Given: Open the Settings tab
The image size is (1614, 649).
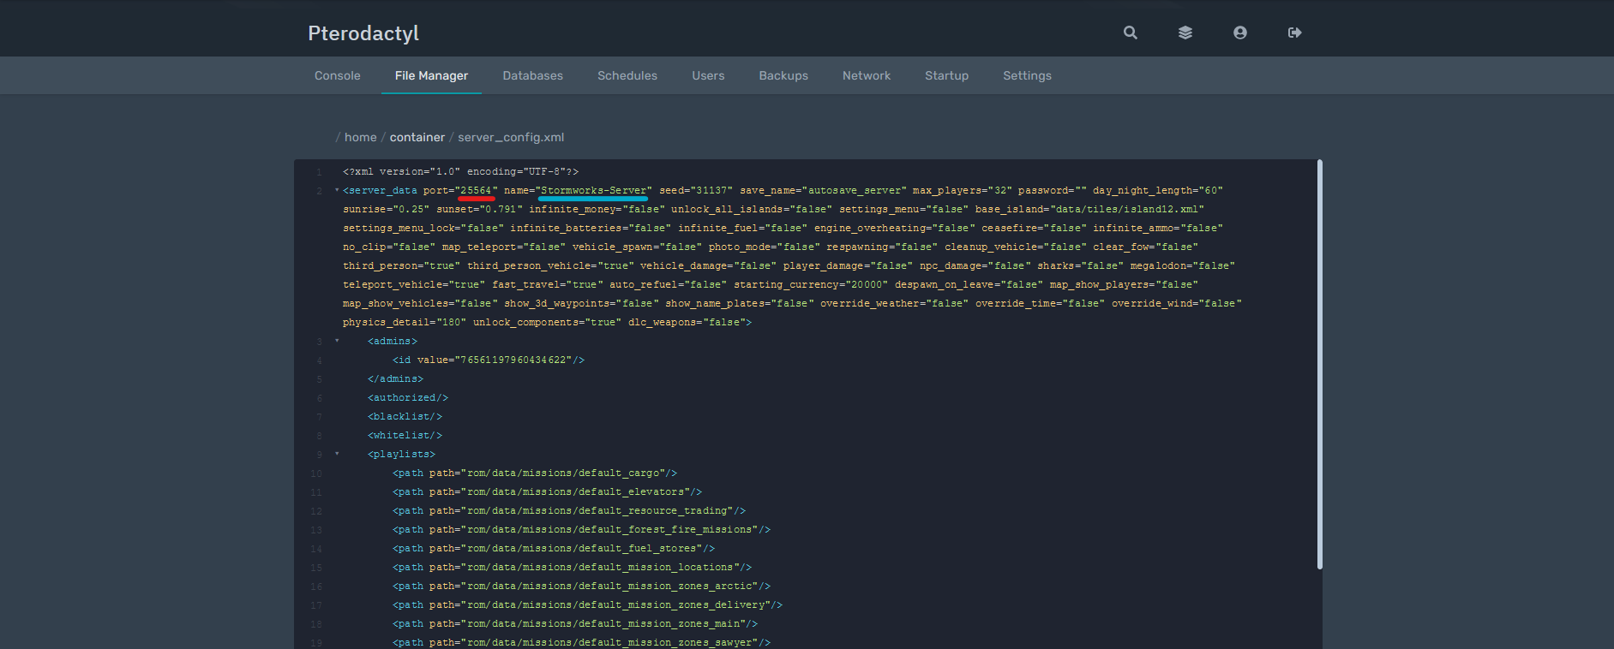Looking at the screenshot, I should (x=1027, y=75).
